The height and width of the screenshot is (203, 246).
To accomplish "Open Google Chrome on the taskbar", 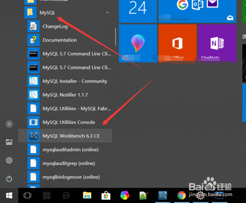I will coord(182,196).
